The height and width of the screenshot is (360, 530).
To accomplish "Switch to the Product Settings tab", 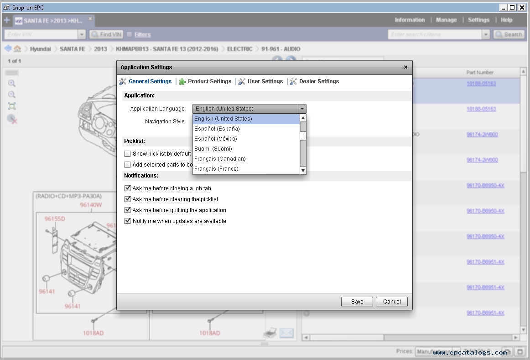I will (205, 81).
